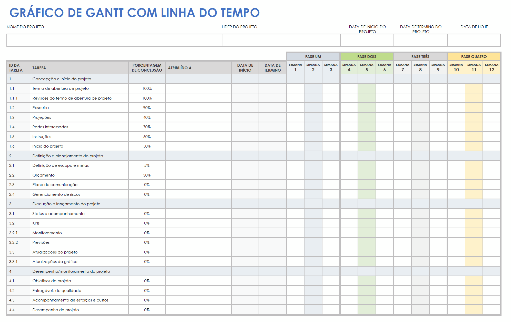Viewport: 511px width, 322px height.
Task: Select the SEMANA 2 header cell
Action: click(x=313, y=67)
